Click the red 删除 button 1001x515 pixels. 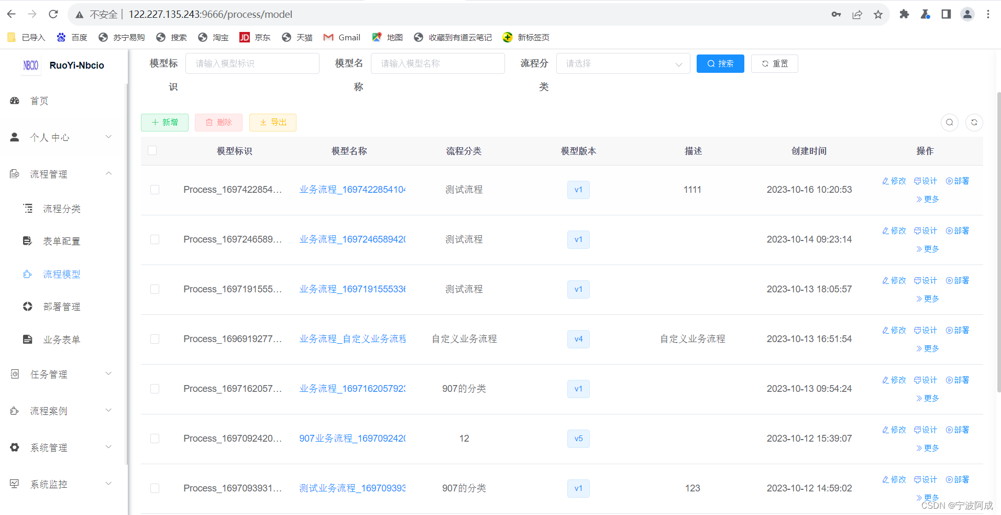(x=218, y=122)
